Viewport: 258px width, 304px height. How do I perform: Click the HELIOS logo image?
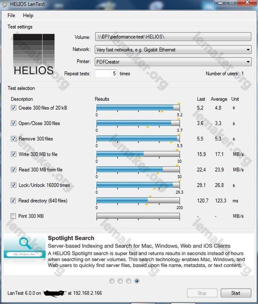(x=34, y=55)
